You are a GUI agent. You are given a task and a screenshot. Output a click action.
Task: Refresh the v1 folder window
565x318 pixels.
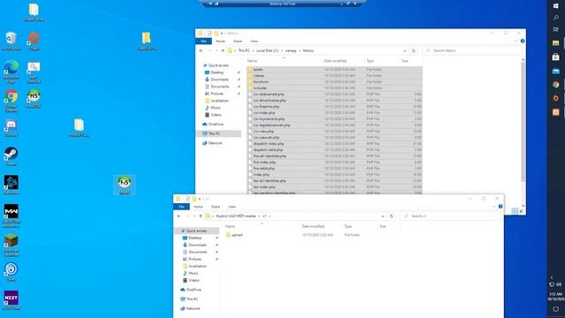pos(391,216)
